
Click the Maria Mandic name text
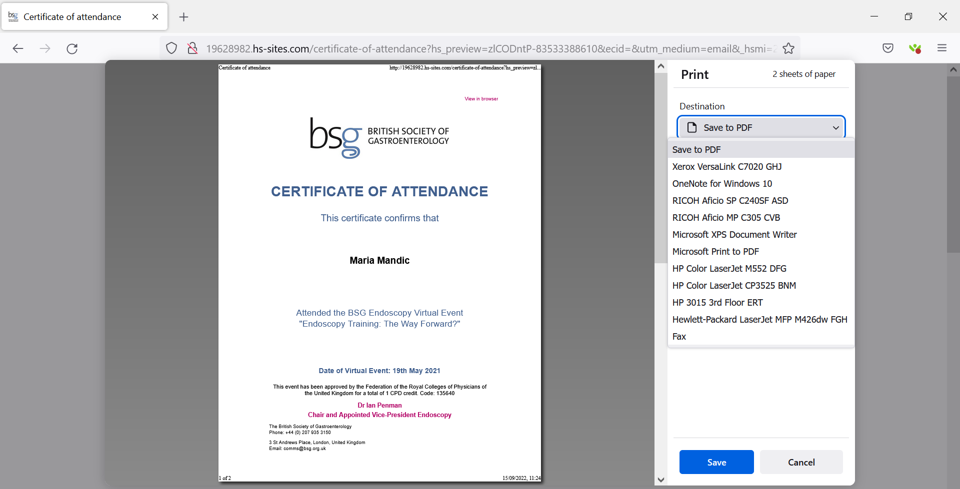click(379, 260)
